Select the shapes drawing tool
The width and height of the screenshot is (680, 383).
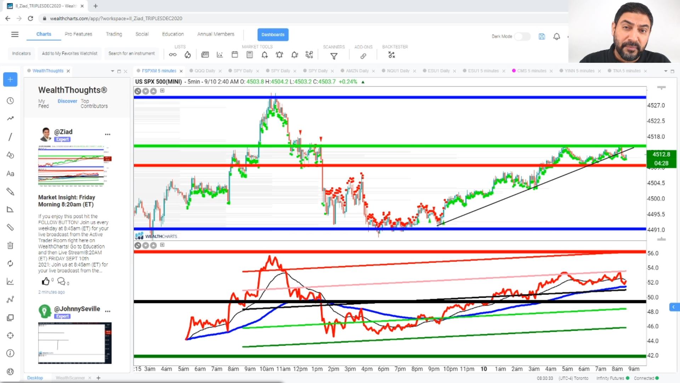click(x=10, y=155)
